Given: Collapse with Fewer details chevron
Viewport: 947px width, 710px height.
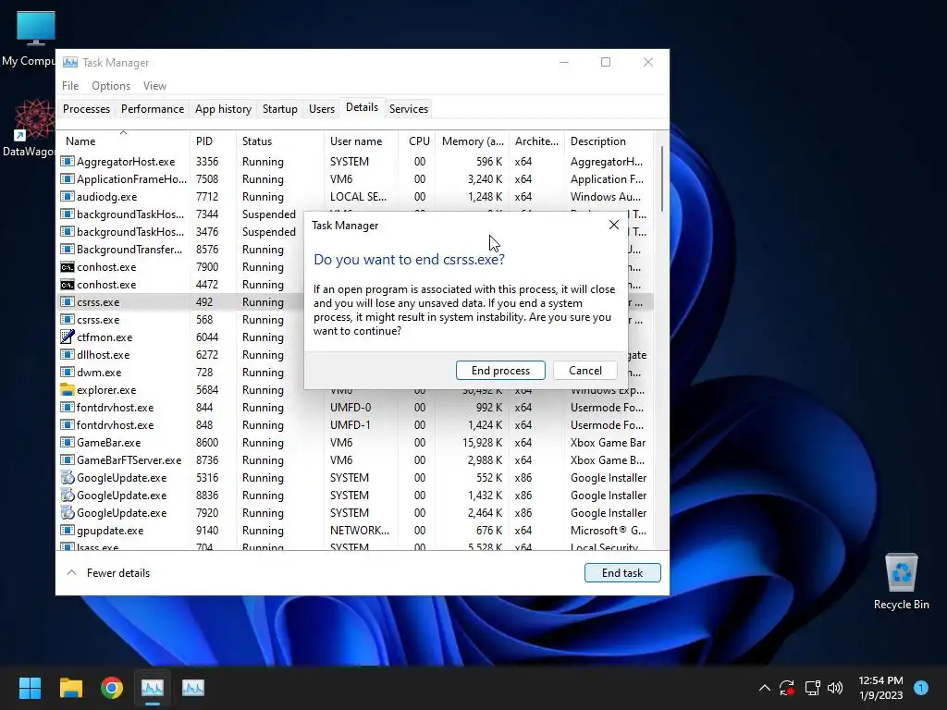Looking at the screenshot, I should tap(71, 572).
